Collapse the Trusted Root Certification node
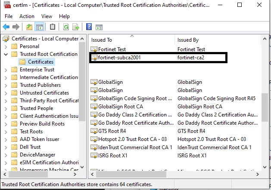 coord(6,54)
